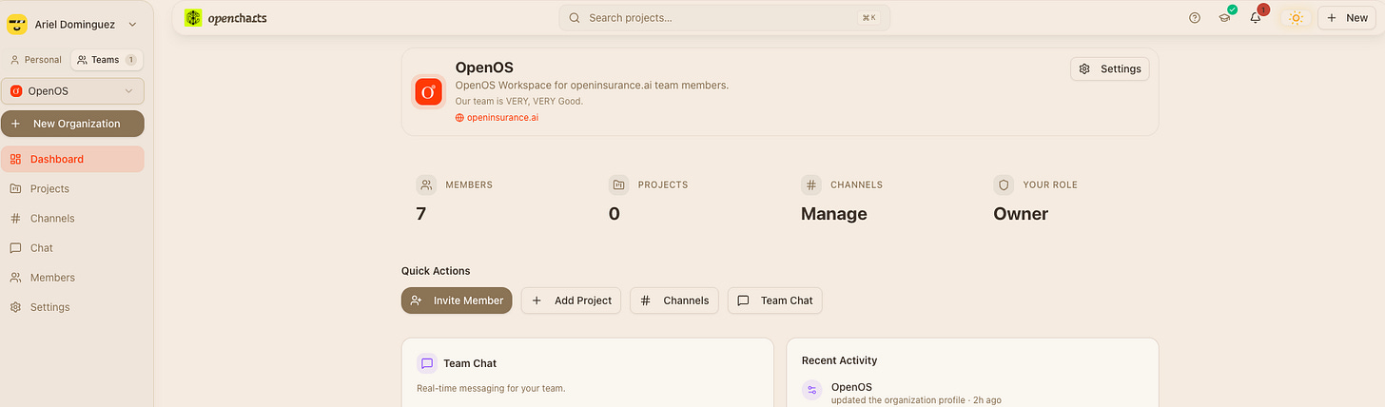
Task: Open the graduation cap learning icon
Action: click(x=1225, y=18)
